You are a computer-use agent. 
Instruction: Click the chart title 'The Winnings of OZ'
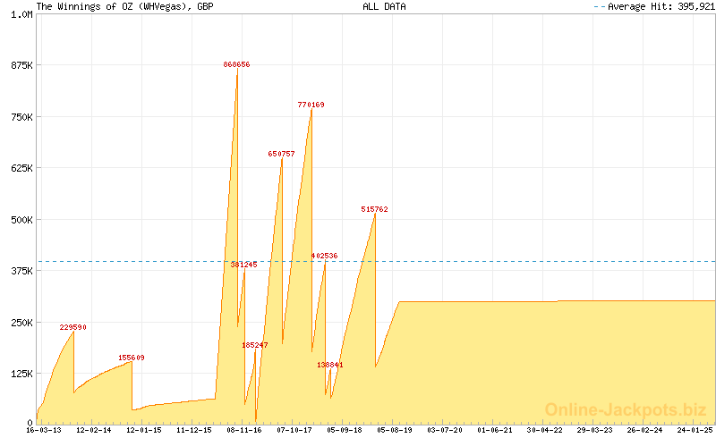pyautogui.click(x=112, y=6)
